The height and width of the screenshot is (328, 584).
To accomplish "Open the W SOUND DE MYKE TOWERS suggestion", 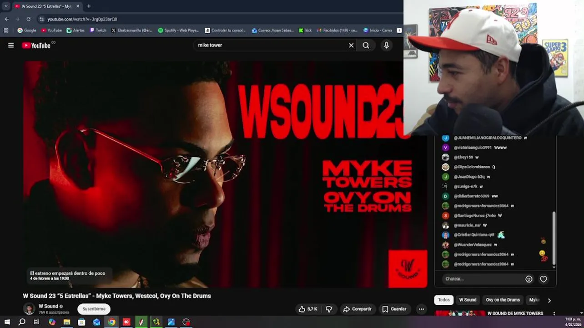I will pyautogui.click(x=515, y=313).
